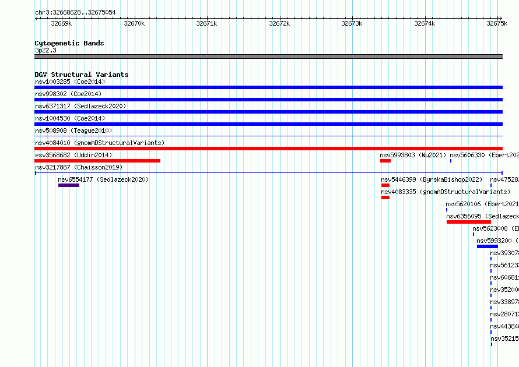
Task: Open the nsv998302 (Coe2014) variant label
Action: pyautogui.click(x=68, y=94)
